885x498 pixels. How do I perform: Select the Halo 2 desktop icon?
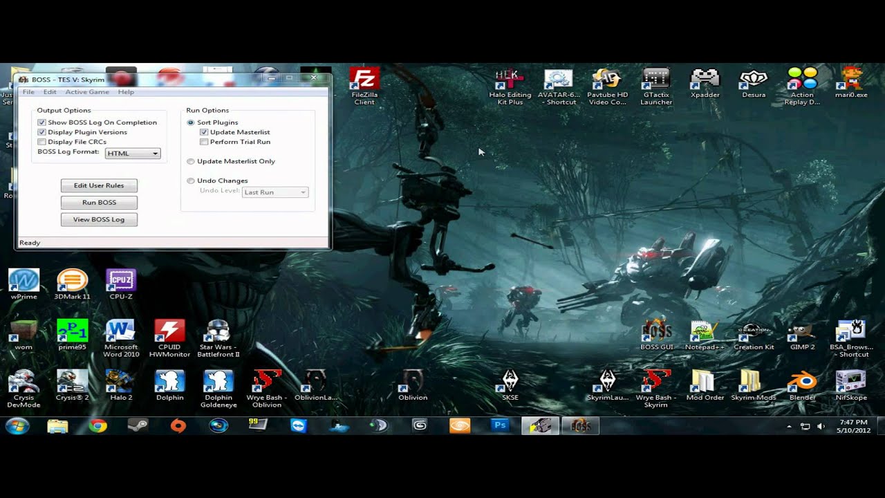click(x=121, y=385)
